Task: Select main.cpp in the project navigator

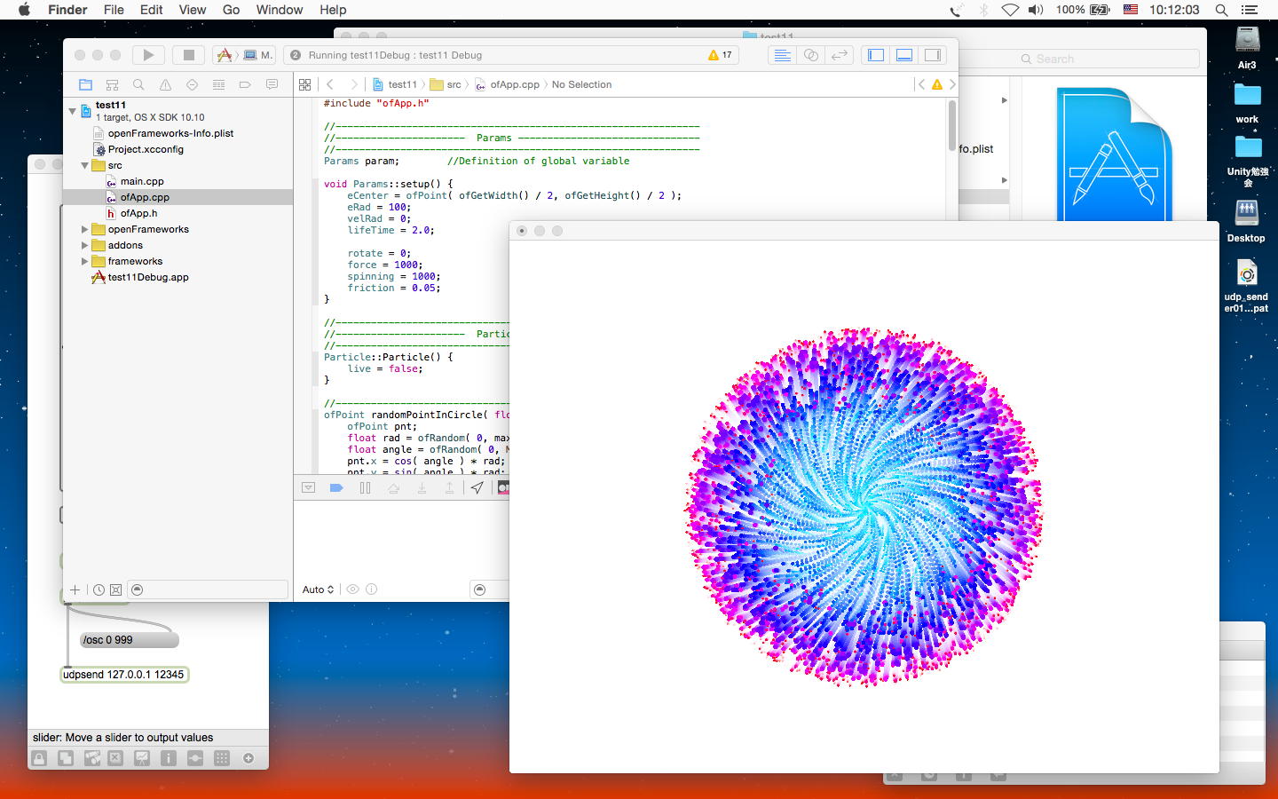Action: [142, 182]
